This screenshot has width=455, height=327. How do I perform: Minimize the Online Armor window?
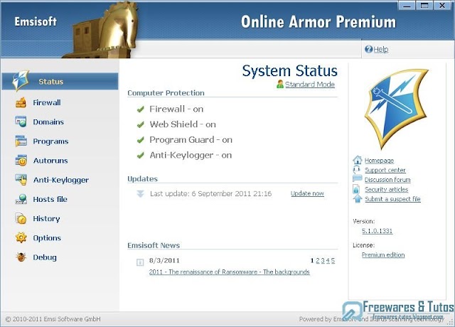tap(407, 6)
